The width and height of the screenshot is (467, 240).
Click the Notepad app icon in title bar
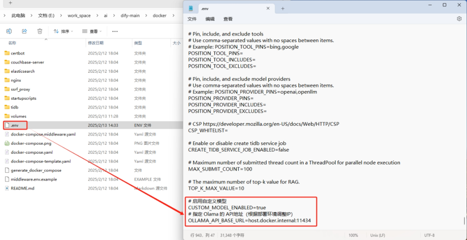click(x=191, y=8)
